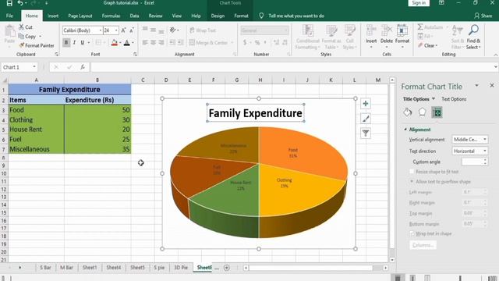Activate Format Painter
Image resolution: width=499 pixels, height=281 pixels.
pos(37,45)
